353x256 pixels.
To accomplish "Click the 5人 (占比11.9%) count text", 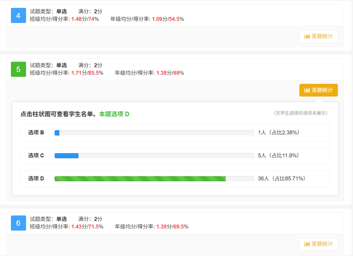I will tap(278, 155).
